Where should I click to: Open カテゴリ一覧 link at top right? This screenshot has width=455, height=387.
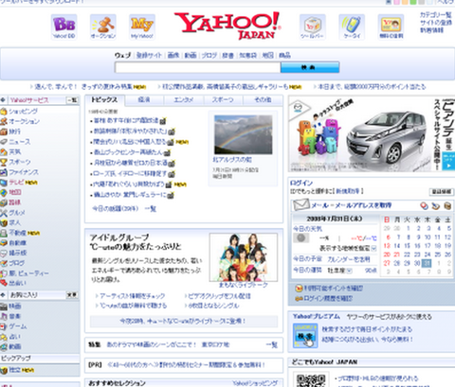pyautogui.click(x=436, y=15)
